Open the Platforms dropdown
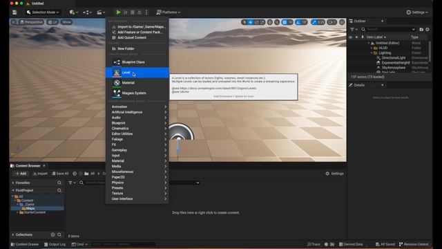Image resolution: width=442 pixels, height=249 pixels. (169, 12)
